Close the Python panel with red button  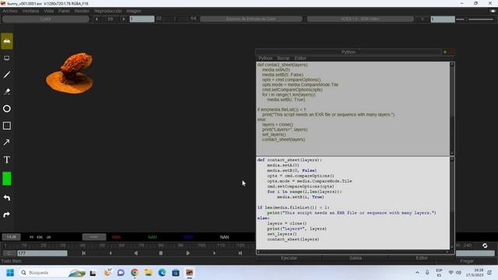pyautogui.click(x=451, y=52)
